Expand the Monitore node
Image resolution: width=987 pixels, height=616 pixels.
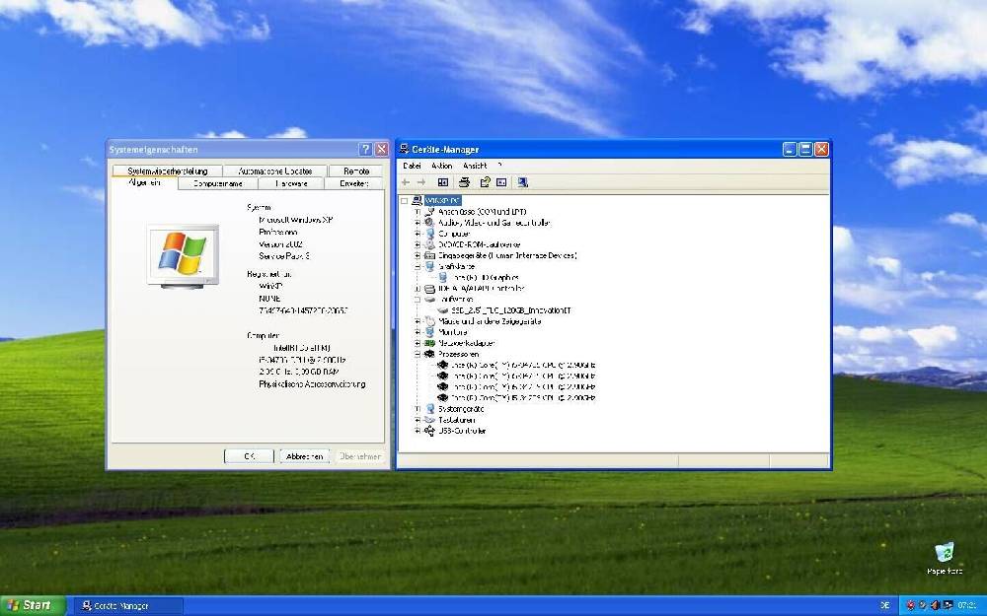[417, 332]
